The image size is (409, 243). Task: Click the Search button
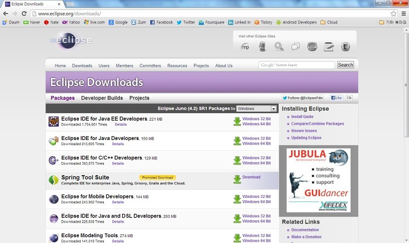pyautogui.click(x=345, y=65)
